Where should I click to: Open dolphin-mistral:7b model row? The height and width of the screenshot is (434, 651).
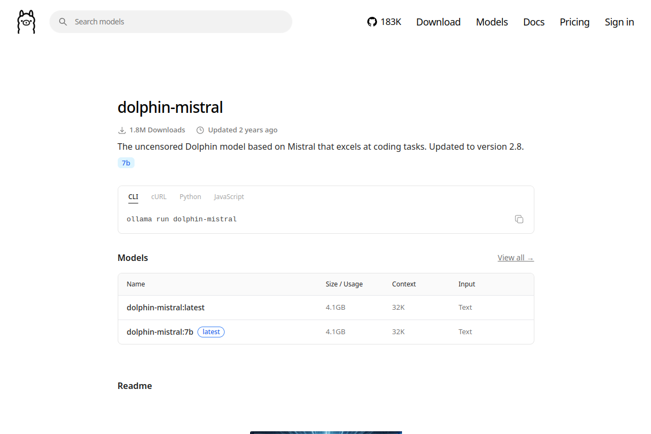[x=326, y=332]
